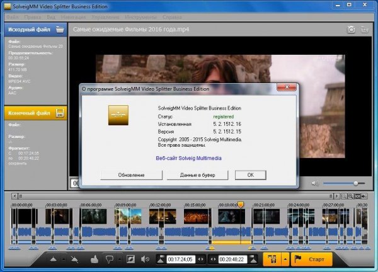Screen dimensions: 378x272
Task: Select the Исходный файл panel header
Action: [x=35, y=30]
